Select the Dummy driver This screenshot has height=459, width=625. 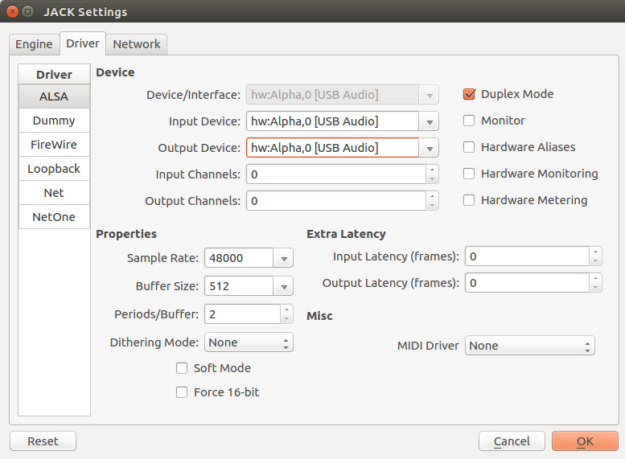(x=54, y=121)
